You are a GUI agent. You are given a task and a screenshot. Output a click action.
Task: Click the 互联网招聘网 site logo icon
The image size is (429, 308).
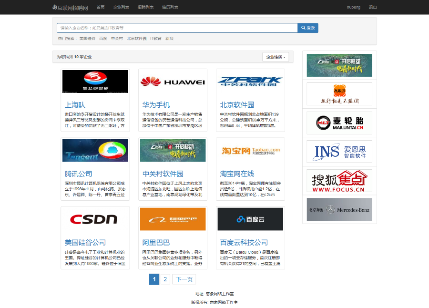click(x=54, y=7)
